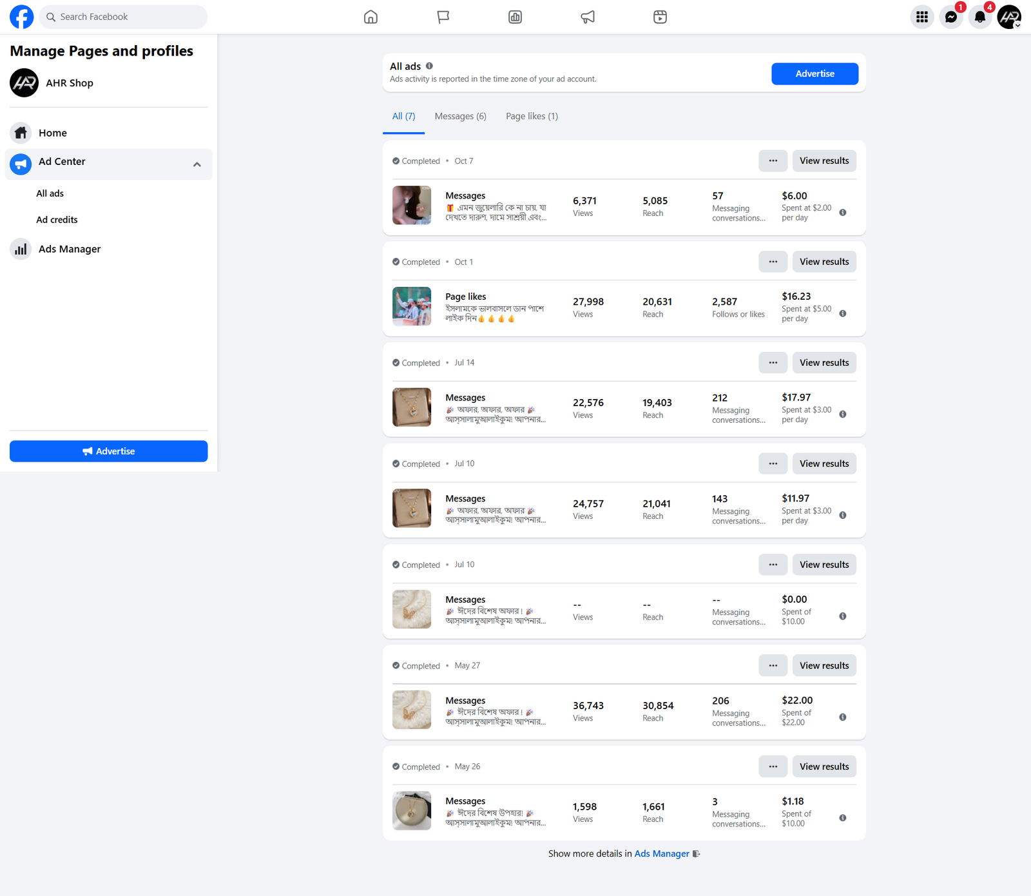
Task: Switch to the Page likes (1) tab
Action: click(532, 117)
